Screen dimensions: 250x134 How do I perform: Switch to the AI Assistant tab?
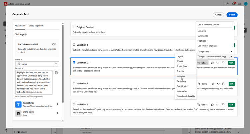[20, 26]
